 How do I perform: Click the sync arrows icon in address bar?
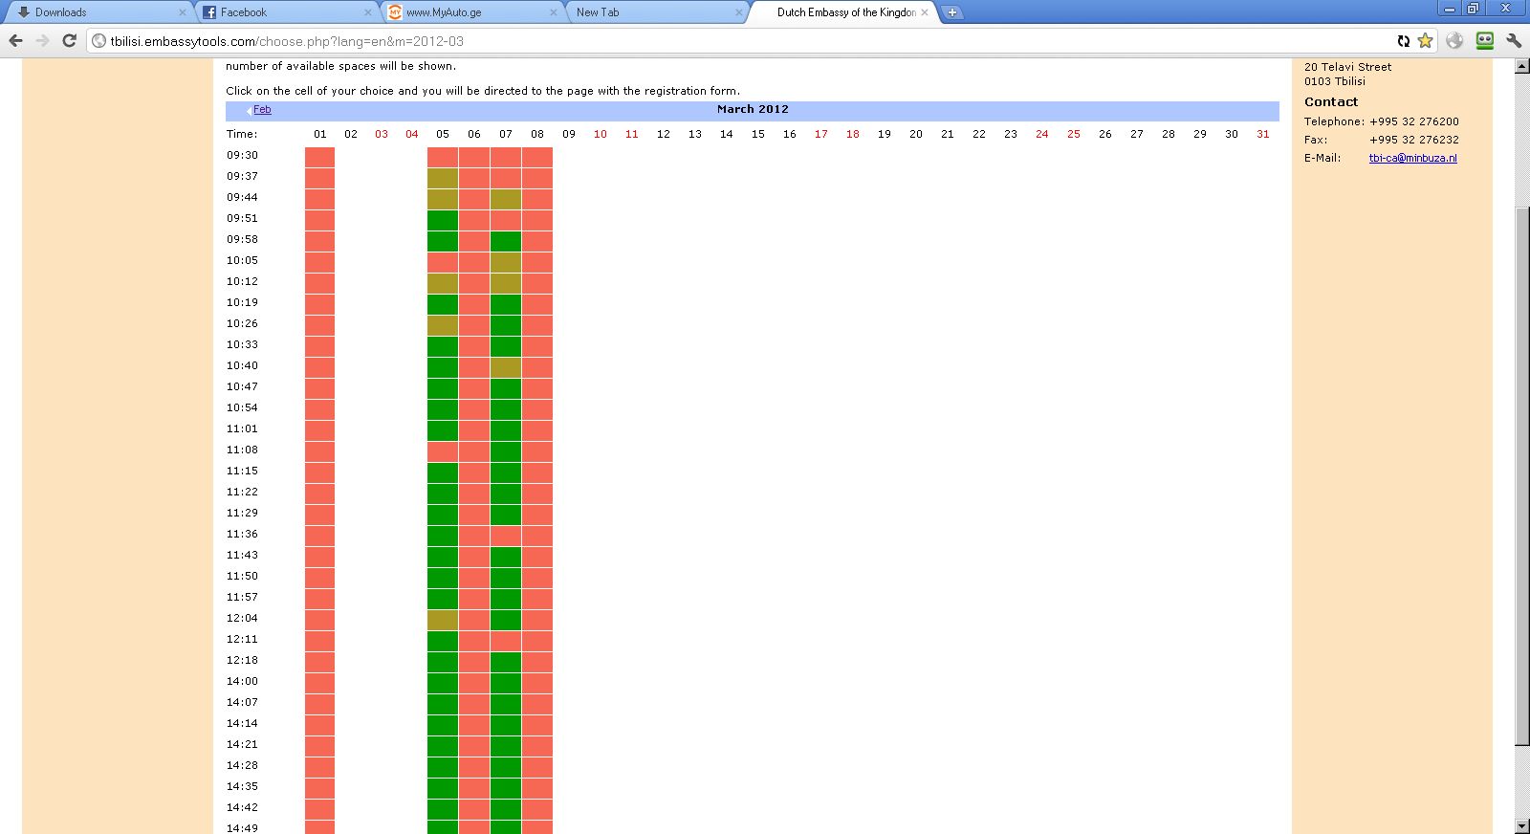pyautogui.click(x=1403, y=40)
